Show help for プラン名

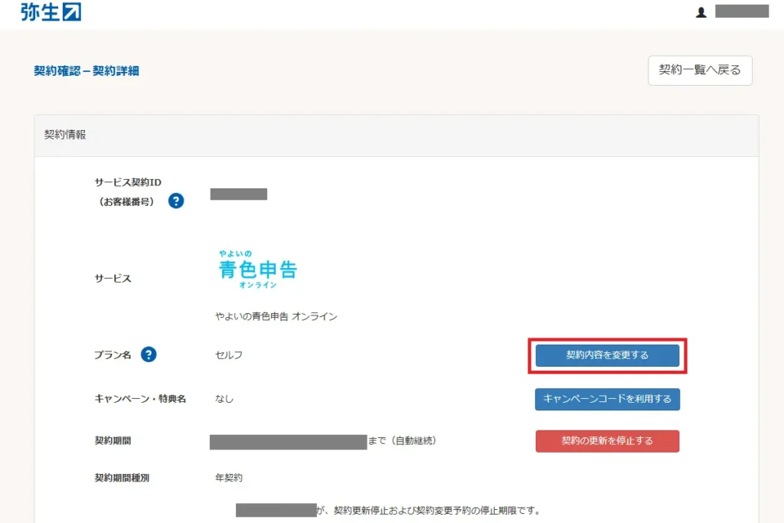[149, 355]
